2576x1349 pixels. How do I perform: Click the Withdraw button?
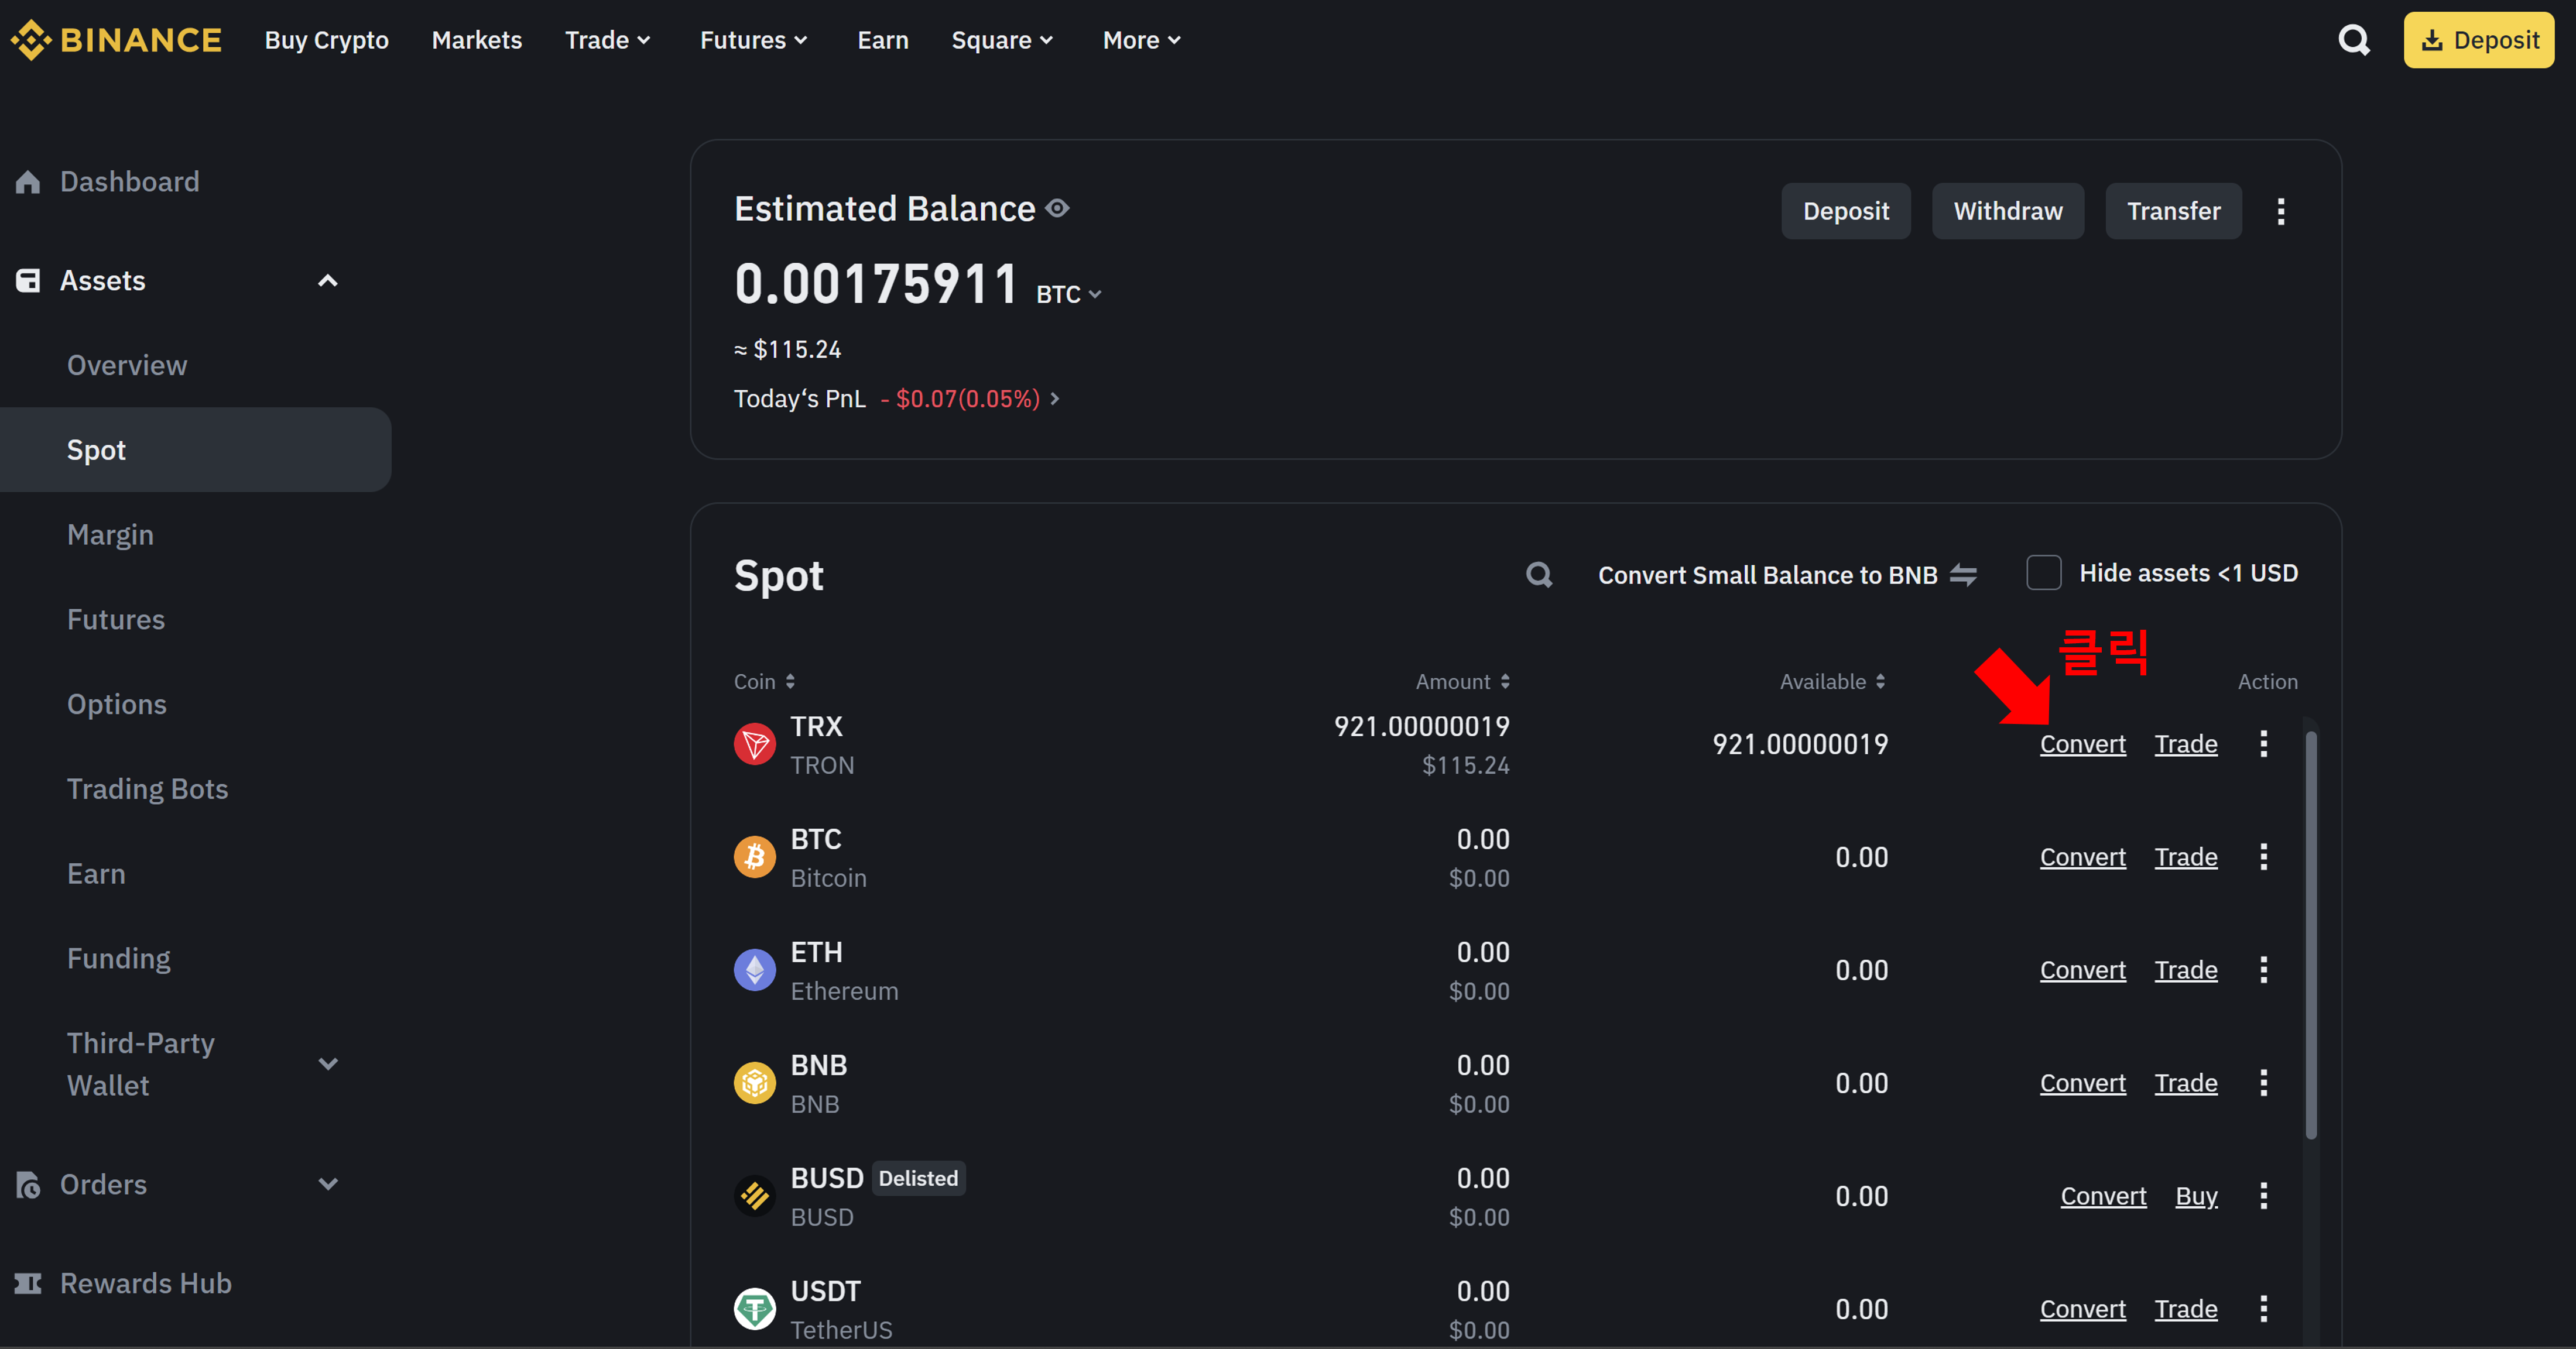point(2007,211)
